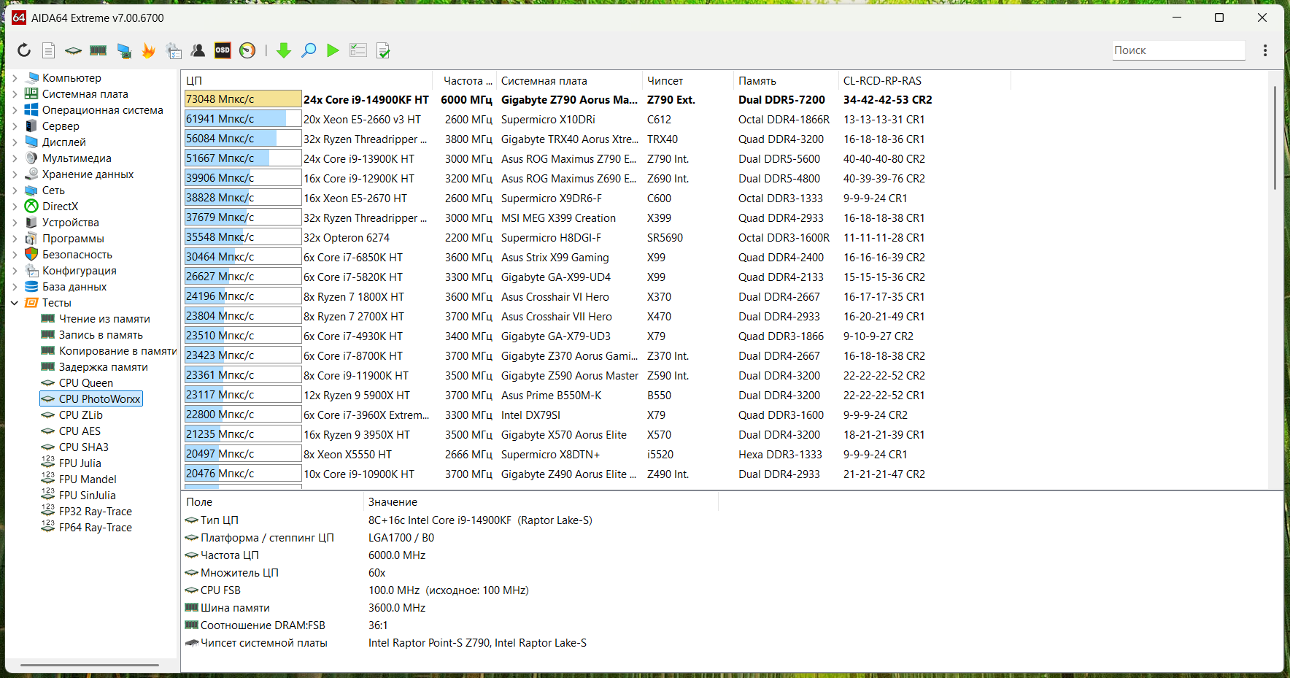Expand the Сеть tree node
This screenshot has width=1290, height=678.
point(15,190)
